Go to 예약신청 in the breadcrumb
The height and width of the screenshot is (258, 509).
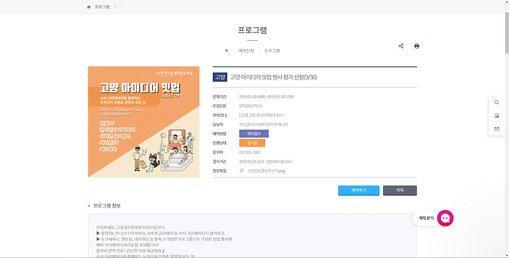246,51
